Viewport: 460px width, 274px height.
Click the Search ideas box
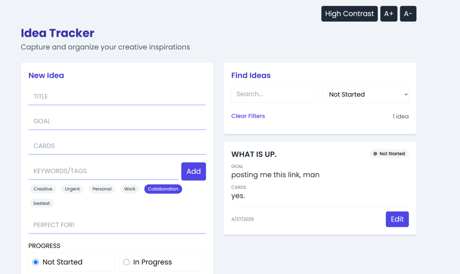(x=274, y=94)
